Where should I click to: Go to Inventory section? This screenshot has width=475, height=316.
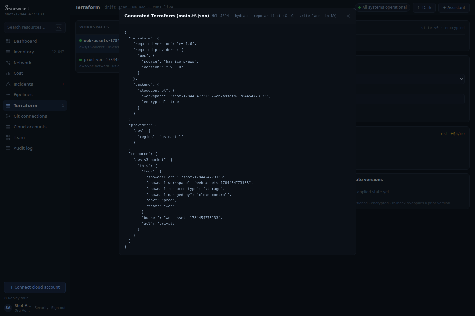35,52
